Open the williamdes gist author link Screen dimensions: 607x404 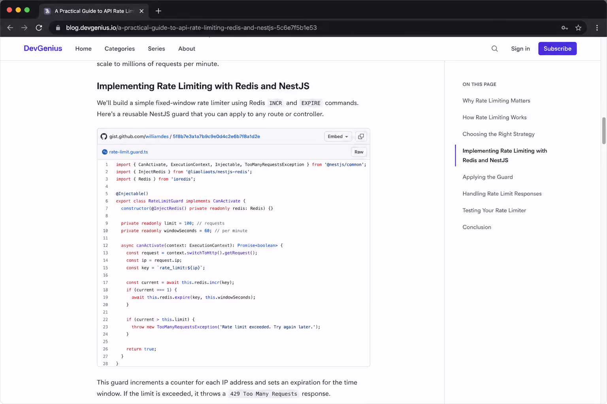coord(157,137)
